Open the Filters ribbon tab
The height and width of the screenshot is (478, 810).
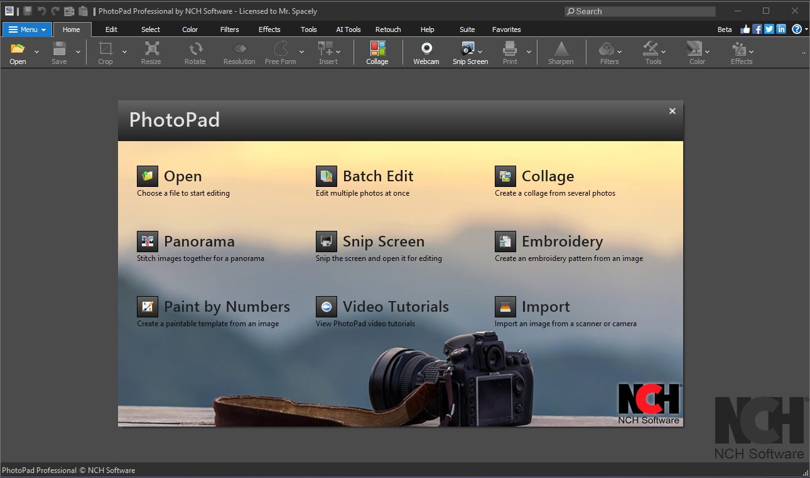230,29
